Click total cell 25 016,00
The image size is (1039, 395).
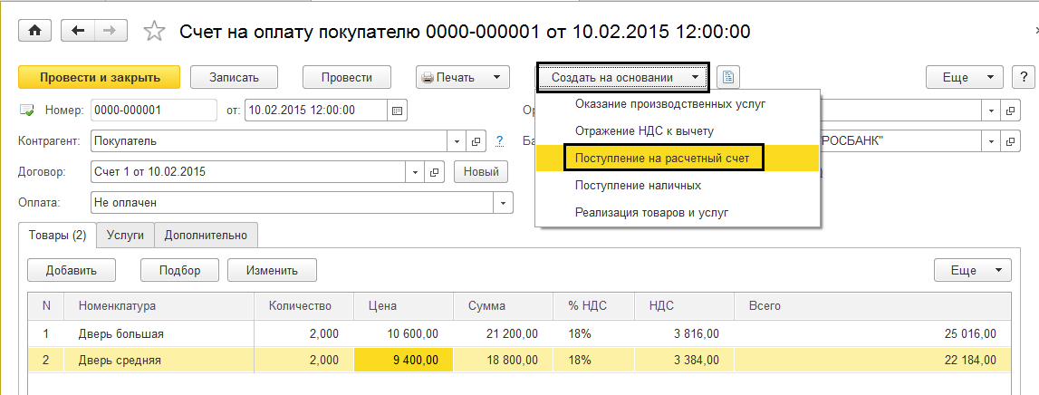(872, 334)
